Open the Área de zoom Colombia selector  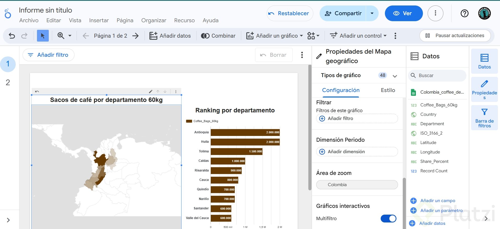pyautogui.click(x=357, y=185)
